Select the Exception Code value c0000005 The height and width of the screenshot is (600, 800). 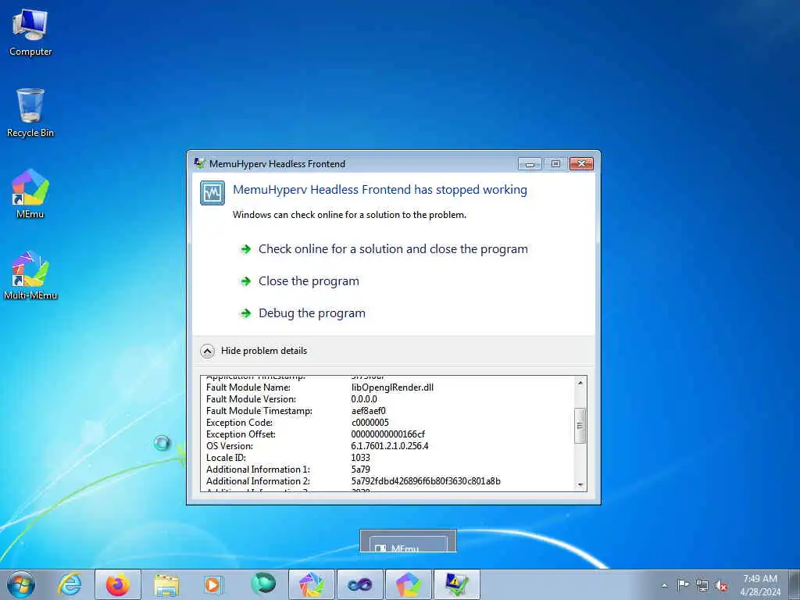370,423
